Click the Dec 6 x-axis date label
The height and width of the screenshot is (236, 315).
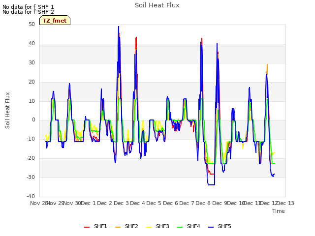170,203
